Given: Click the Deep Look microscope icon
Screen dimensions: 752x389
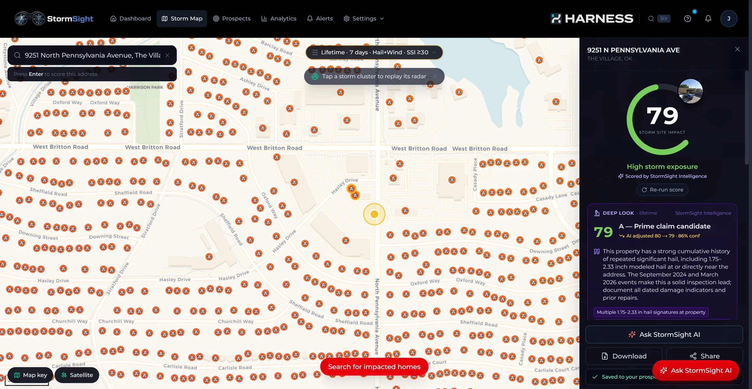Looking at the screenshot, I should pos(597,213).
